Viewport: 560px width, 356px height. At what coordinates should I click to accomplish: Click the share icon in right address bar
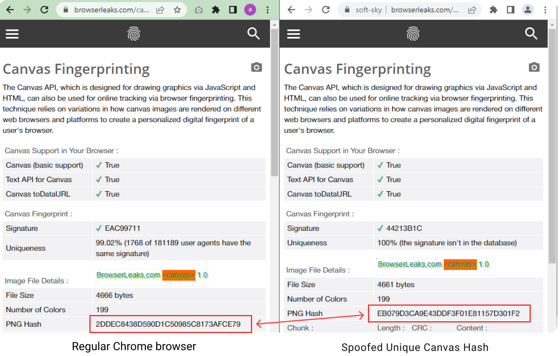coord(472,10)
